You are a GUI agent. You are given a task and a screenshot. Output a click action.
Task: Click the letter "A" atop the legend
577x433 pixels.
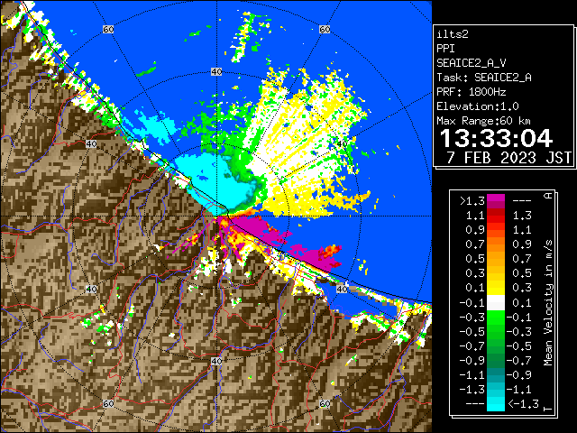(x=548, y=196)
